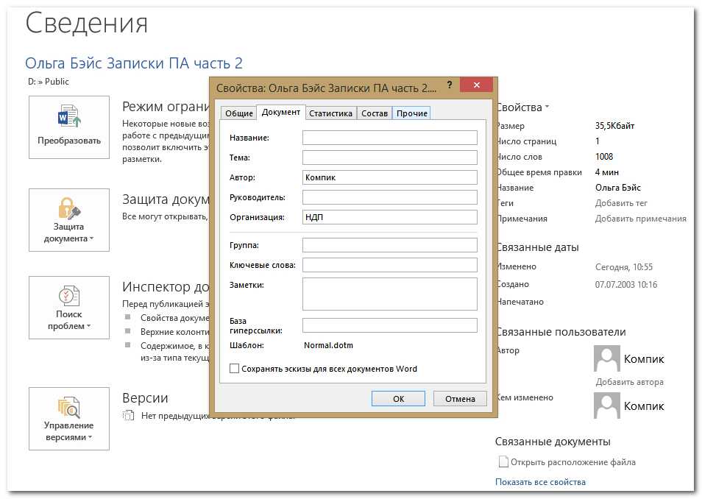
Task: Click the Название input field
Action: 389,138
